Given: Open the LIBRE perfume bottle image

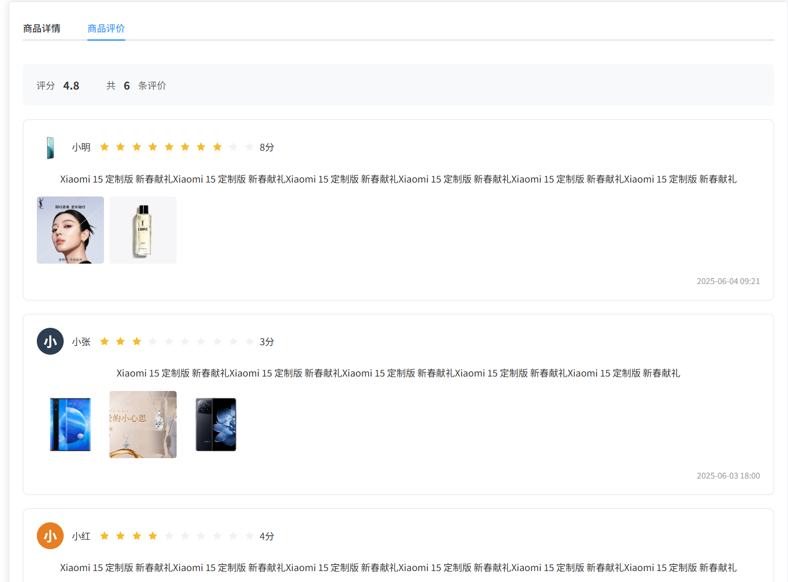Looking at the screenshot, I should [143, 230].
